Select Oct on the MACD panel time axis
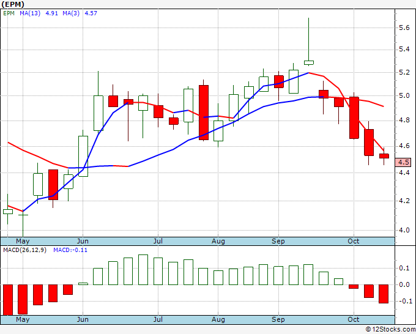The image size is (416, 334). 354,319
